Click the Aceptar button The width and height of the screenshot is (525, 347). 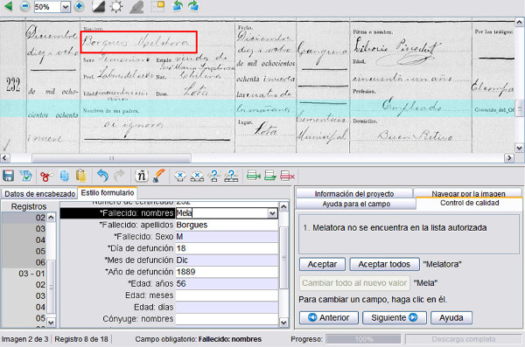coord(322,264)
